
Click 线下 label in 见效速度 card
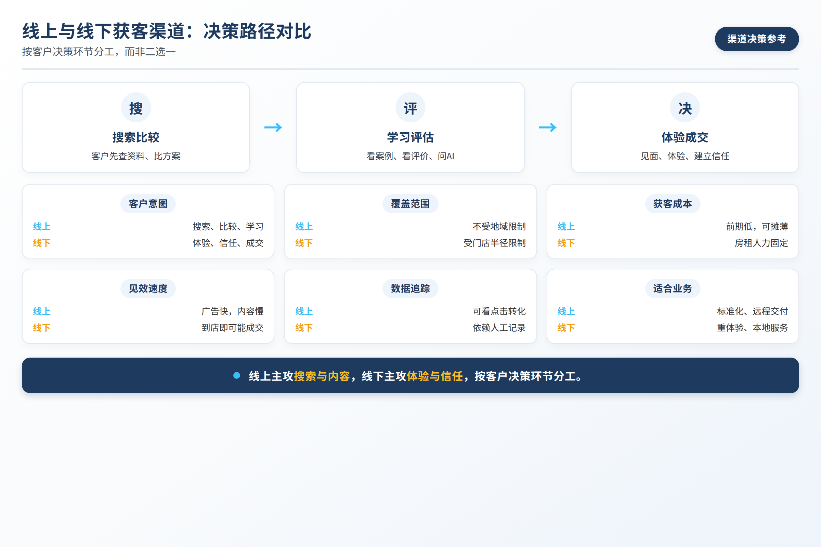(x=41, y=328)
